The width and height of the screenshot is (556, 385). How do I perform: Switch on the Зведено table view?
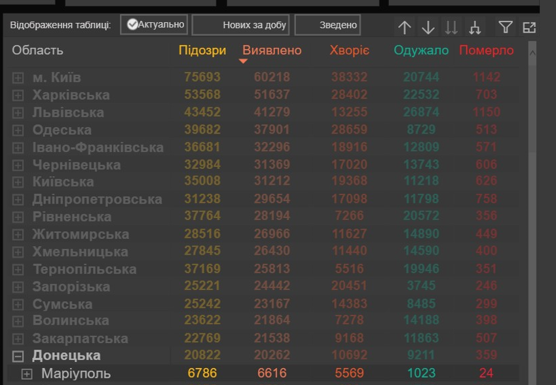click(x=327, y=25)
